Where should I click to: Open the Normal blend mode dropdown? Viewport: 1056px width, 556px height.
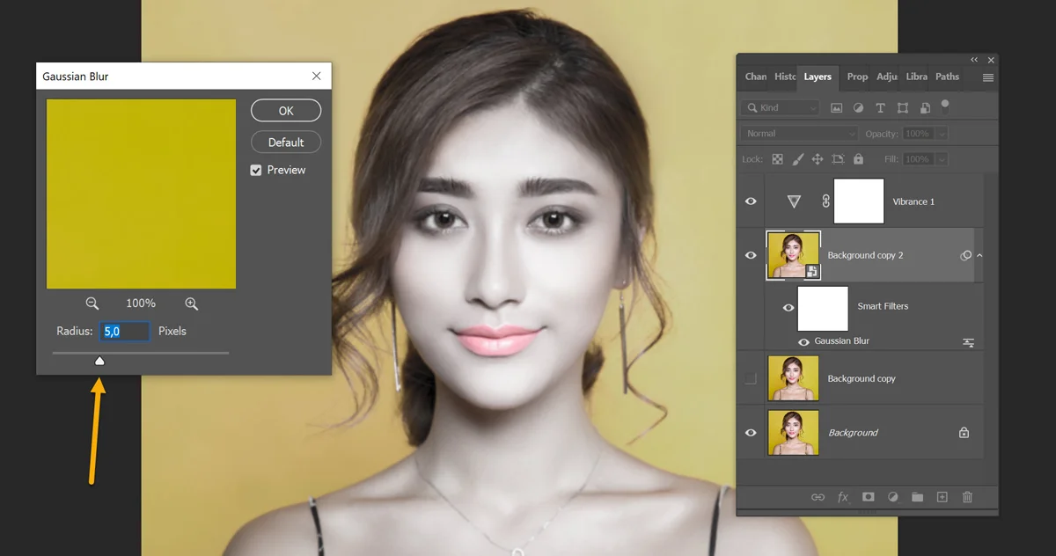[x=798, y=134]
